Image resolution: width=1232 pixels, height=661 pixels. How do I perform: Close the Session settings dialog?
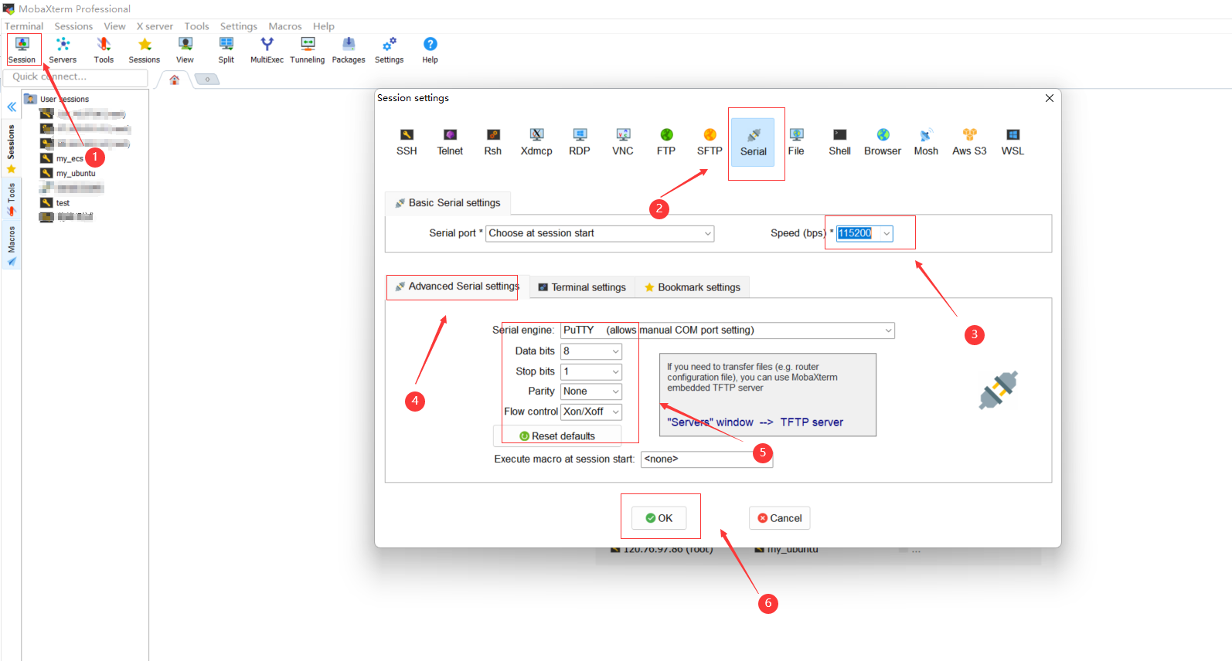tap(1050, 98)
